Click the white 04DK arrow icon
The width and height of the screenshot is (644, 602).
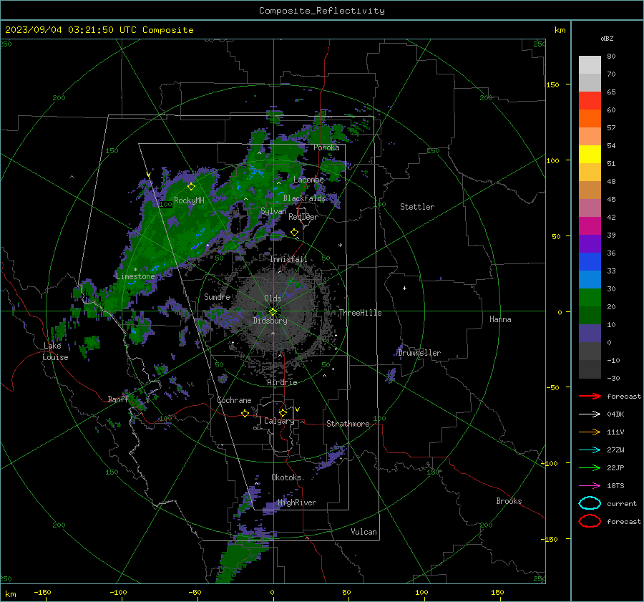coord(590,414)
